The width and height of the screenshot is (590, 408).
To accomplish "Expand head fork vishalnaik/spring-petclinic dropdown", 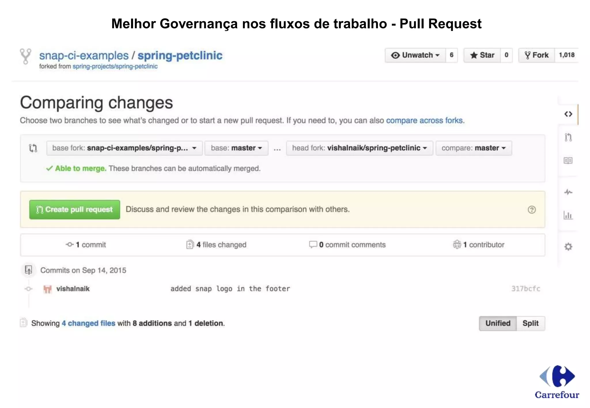I will [360, 148].
